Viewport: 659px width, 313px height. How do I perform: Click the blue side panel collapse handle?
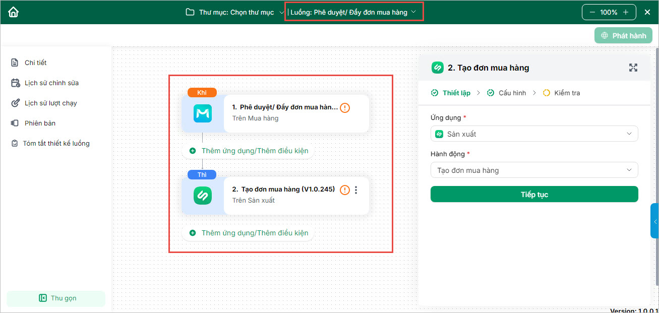click(x=654, y=221)
